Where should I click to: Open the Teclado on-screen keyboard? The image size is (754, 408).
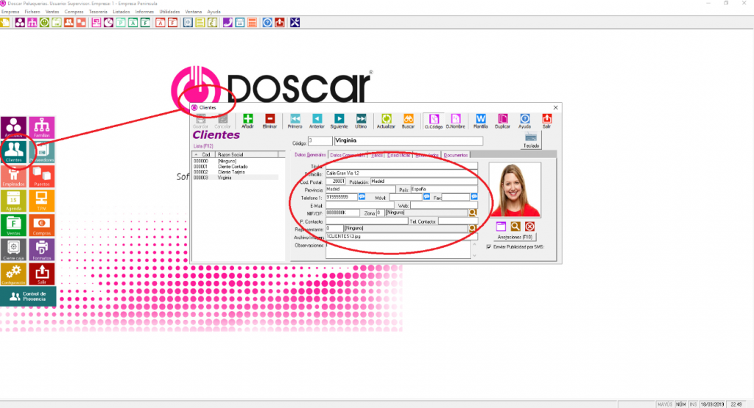(532, 140)
